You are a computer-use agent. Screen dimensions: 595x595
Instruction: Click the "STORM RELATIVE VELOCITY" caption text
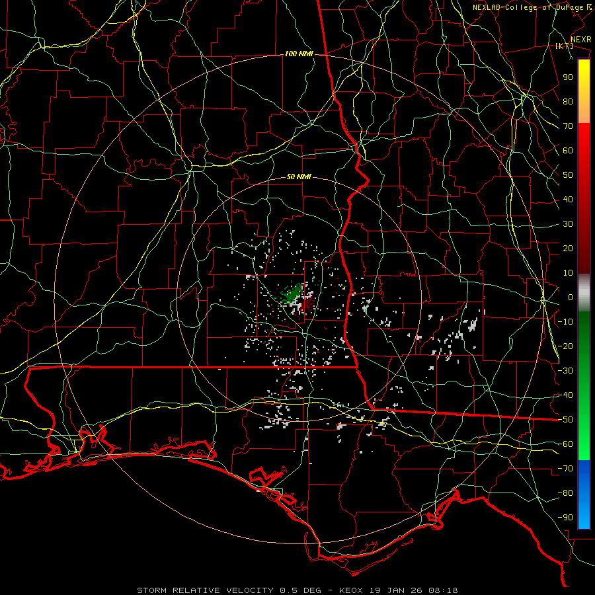pos(205,590)
